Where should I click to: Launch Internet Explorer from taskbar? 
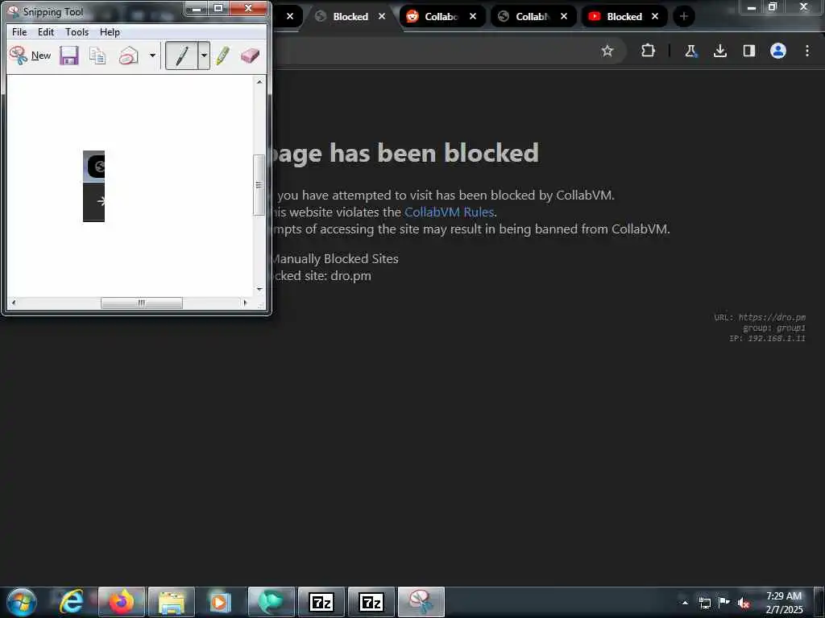coord(72,602)
